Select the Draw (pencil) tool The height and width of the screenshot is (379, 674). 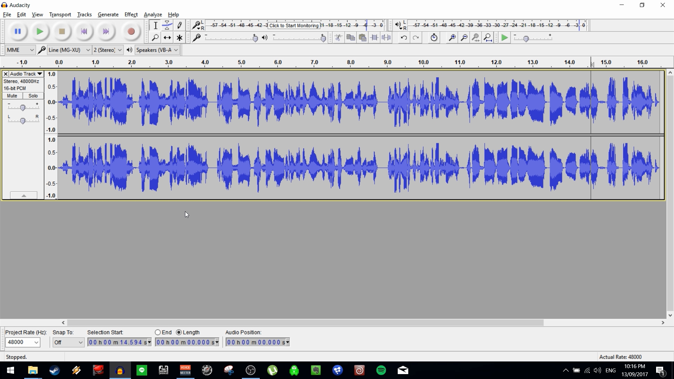[x=179, y=25]
